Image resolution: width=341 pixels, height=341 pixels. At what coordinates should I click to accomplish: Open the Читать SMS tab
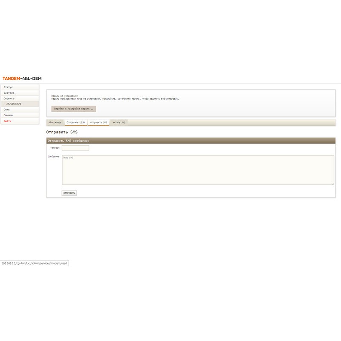click(119, 123)
